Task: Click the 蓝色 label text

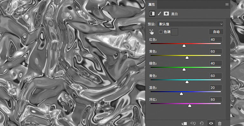Action: pos(153,88)
